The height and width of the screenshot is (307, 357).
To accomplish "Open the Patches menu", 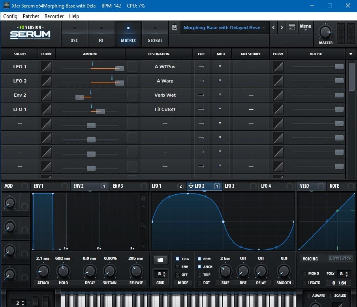I will click(x=31, y=17).
